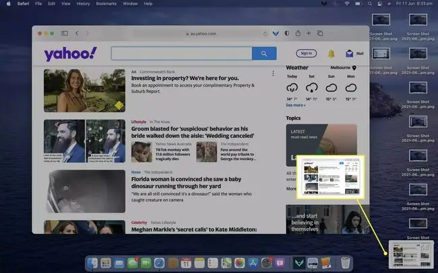Open the Safari menu in the menu bar
Screen dimensions: 438x273
click(23, 3)
